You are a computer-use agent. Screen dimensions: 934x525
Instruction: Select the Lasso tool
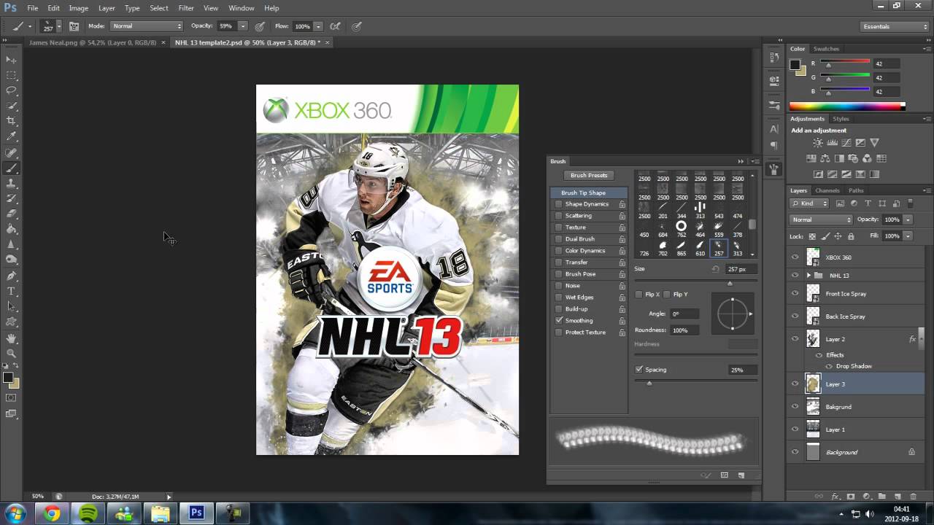11,90
